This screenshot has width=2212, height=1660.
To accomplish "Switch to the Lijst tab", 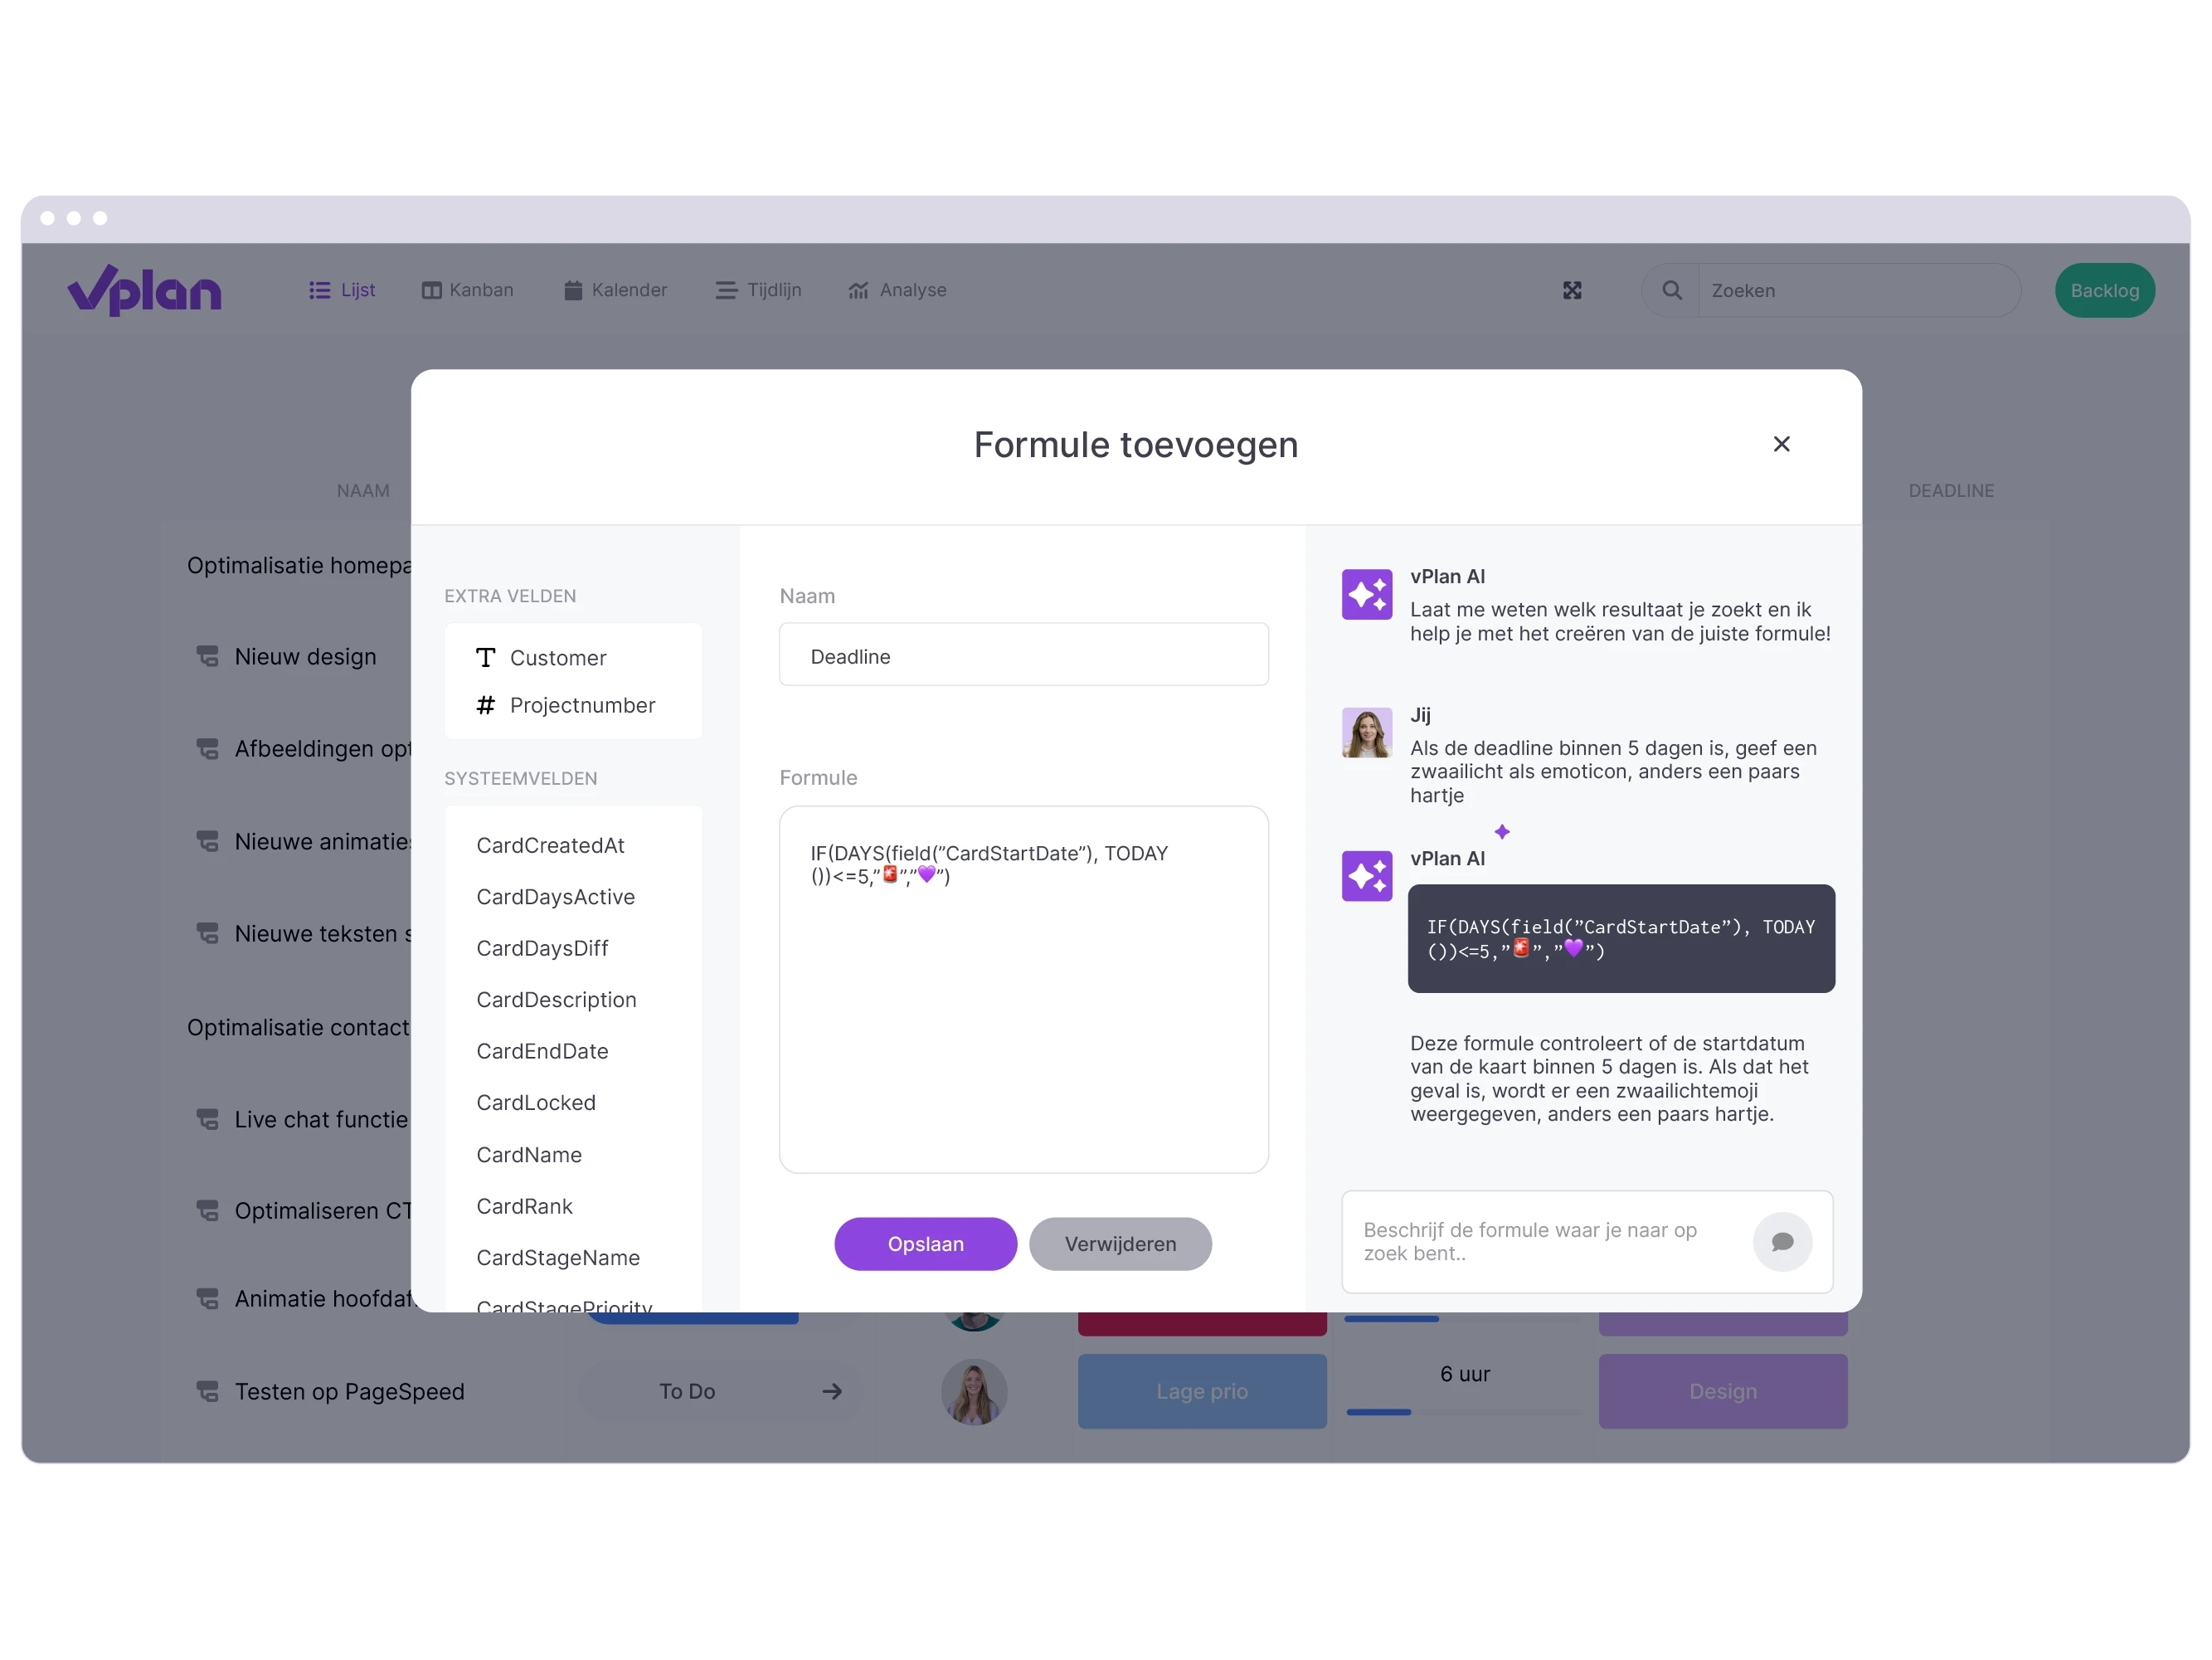I will click(x=342, y=290).
